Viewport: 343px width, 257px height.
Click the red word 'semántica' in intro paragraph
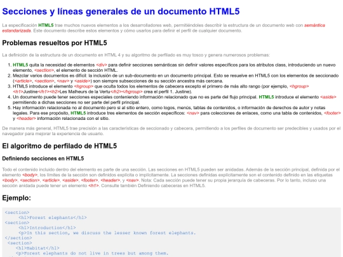point(314,25)
